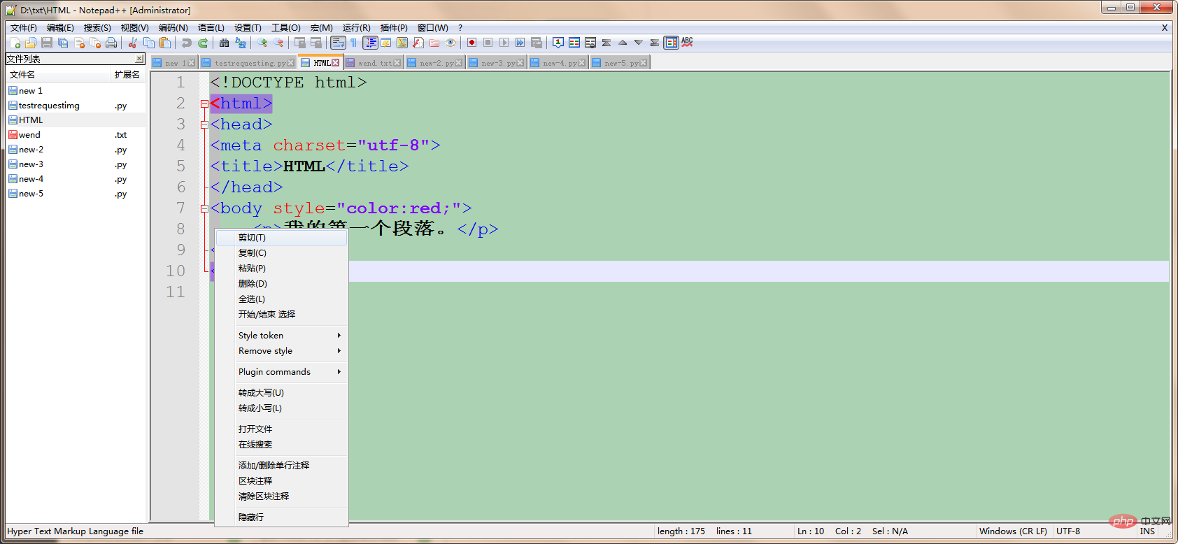Expand the Style token submenu
Image resolution: width=1178 pixels, height=544 pixels.
[x=281, y=336]
